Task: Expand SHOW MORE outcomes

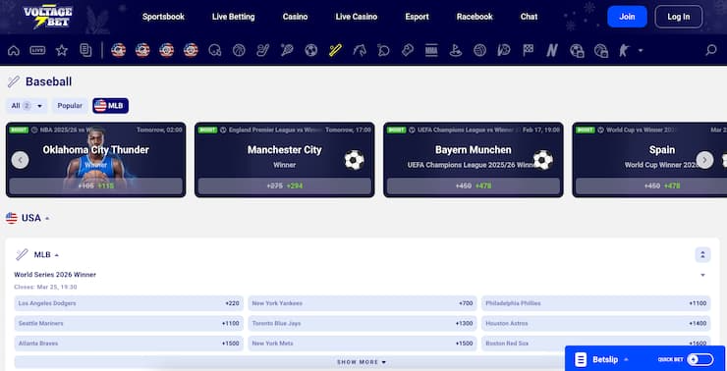Action: coord(362,362)
